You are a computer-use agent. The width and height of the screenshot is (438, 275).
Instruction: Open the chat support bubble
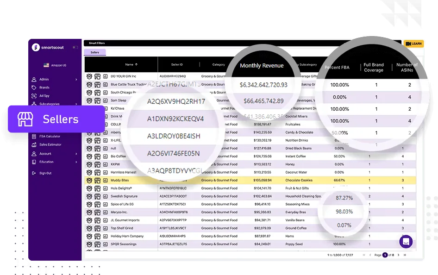[406, 241]
